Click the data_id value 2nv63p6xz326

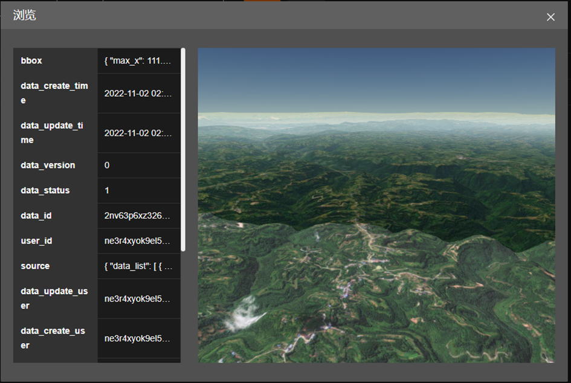pos(138,216)
